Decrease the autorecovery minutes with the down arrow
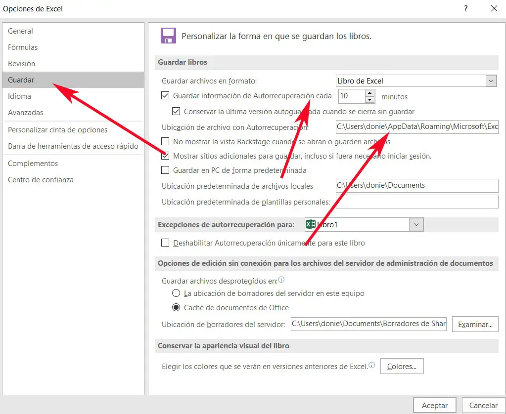Image resolution: width=506 pixels, height=414 pixels. 369,100
